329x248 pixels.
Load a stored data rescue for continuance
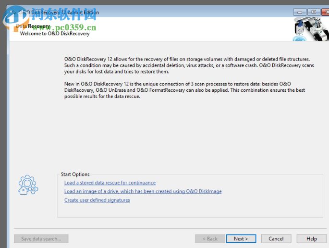pyautogui.click(x=110, y=183)
